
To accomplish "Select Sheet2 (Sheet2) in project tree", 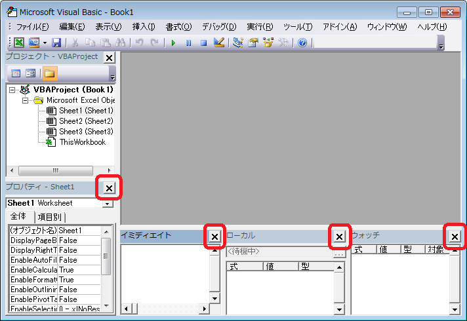I will (86, 121).
